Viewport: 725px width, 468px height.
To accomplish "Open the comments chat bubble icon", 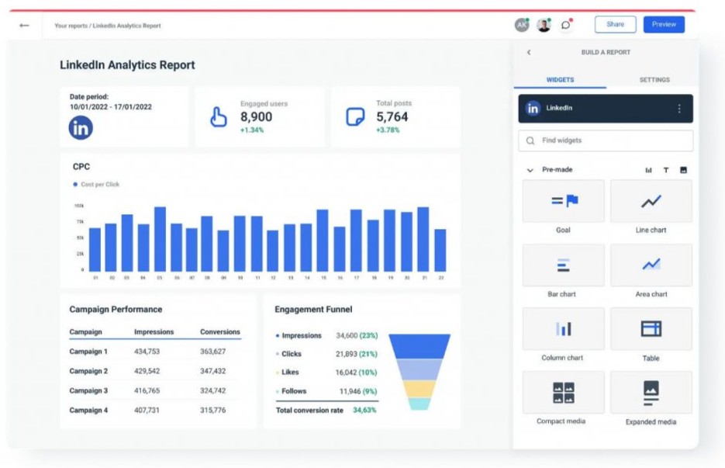I will coord(567,25).
